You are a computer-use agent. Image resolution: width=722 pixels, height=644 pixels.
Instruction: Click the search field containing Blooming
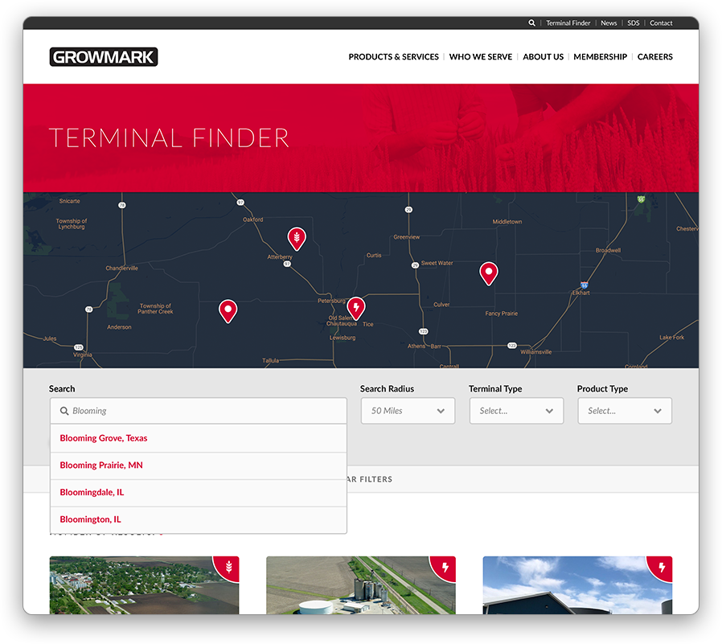click(x=199, y=411)
